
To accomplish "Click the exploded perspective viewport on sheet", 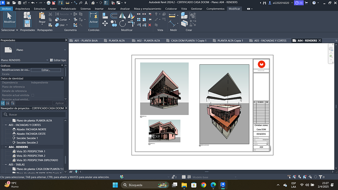I will (x=224, y=104).
